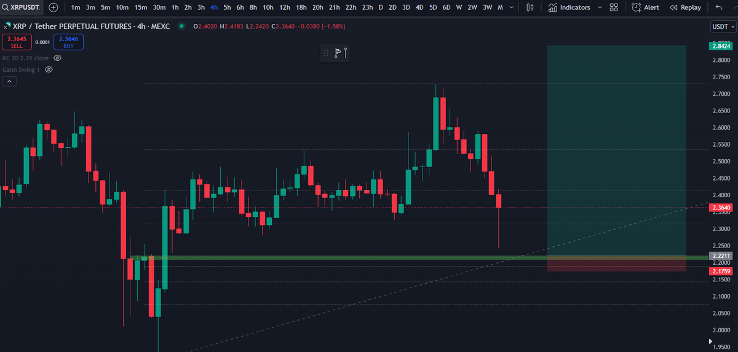The image size is (738, 352).
Task: Select the flag mark tool in floating toolbar
Action: [337, 53]
